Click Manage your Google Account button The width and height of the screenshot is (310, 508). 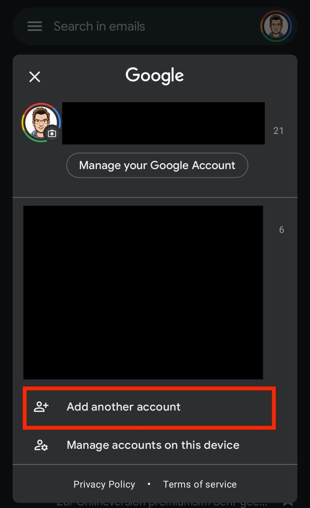click(x=157, y=165)
